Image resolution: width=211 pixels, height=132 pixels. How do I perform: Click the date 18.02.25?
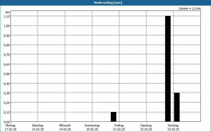38,129
